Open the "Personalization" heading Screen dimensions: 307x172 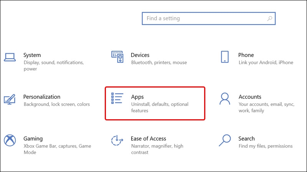[42, 97]
